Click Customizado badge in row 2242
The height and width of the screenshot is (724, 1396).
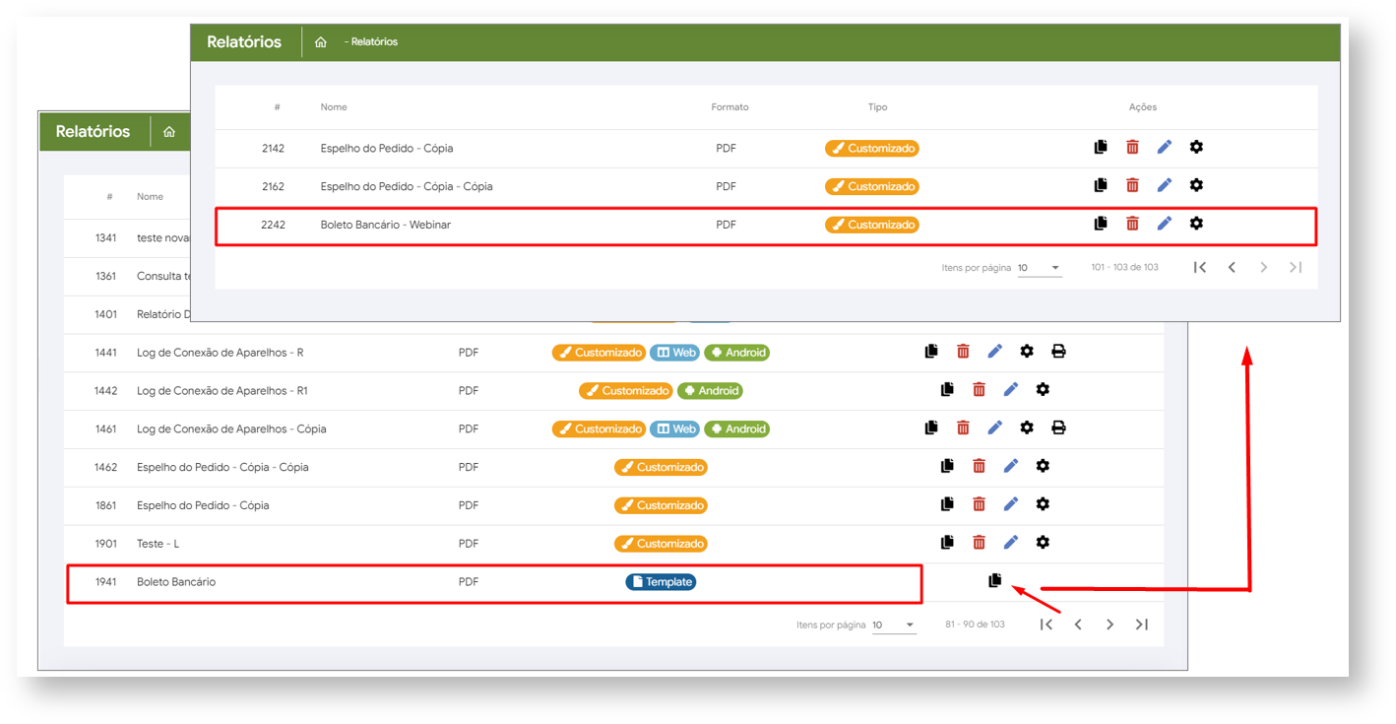coord(872,225)
